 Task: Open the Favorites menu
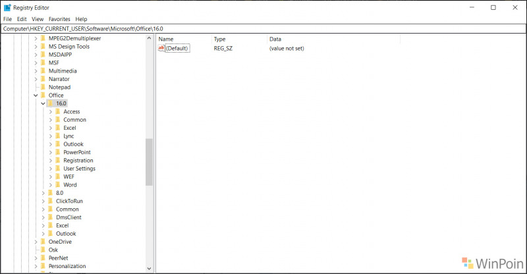[59, 19]
